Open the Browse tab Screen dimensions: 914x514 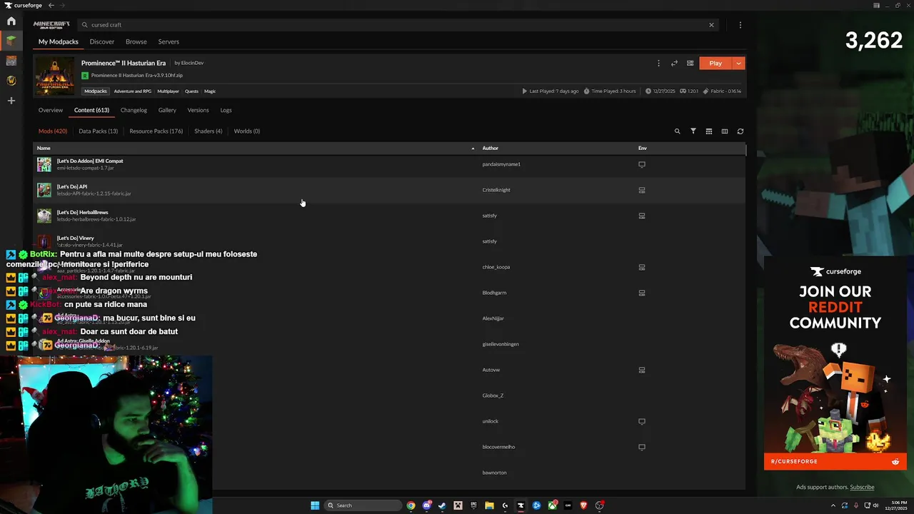pos(136,41)
